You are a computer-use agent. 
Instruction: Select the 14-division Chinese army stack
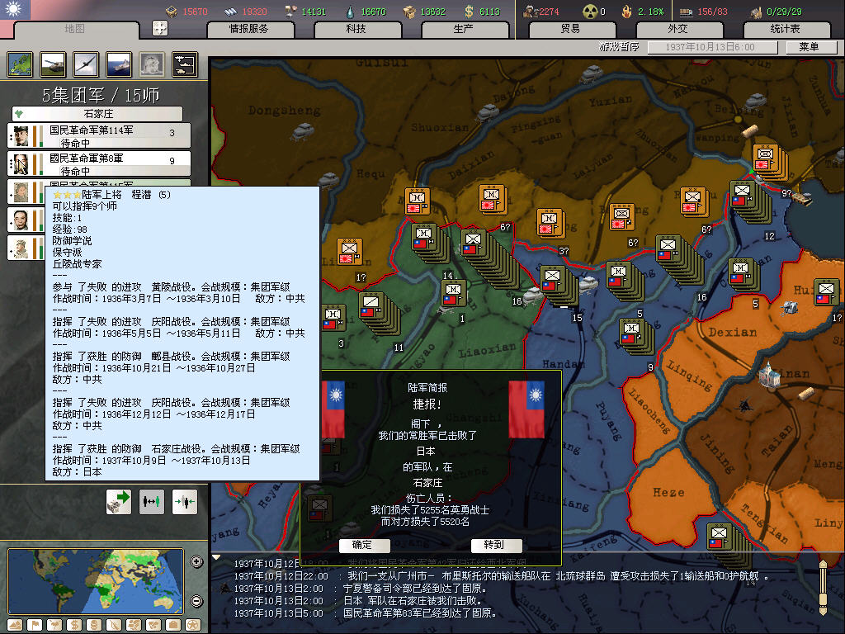[431, 244]
